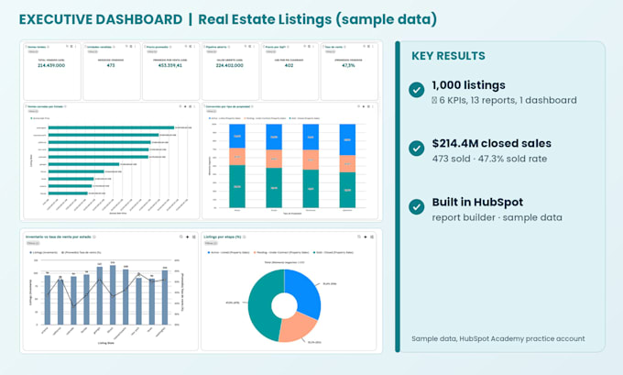The image size is (623, 375).
Task: Expand the Filtros chip on the horizontal bar chart
Action: pyautogui.click(x=33, y=111)
